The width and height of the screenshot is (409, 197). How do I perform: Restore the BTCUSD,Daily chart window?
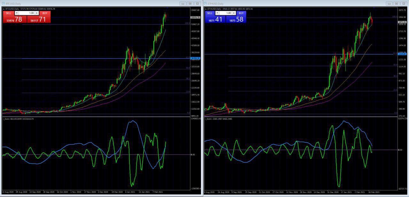coord(190,3)
